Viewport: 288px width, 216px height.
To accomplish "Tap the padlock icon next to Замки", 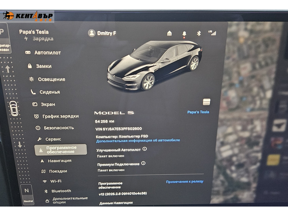I will (30, 66).
